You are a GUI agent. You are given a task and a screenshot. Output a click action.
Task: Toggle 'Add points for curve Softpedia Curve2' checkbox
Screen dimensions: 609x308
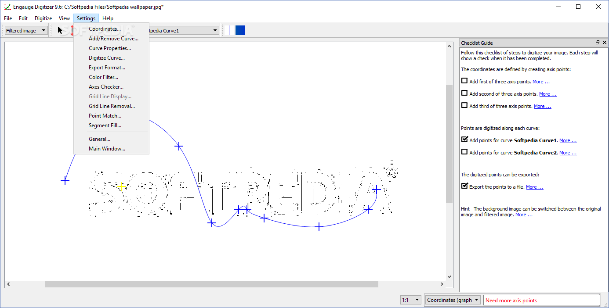click(x=464, y=152)
